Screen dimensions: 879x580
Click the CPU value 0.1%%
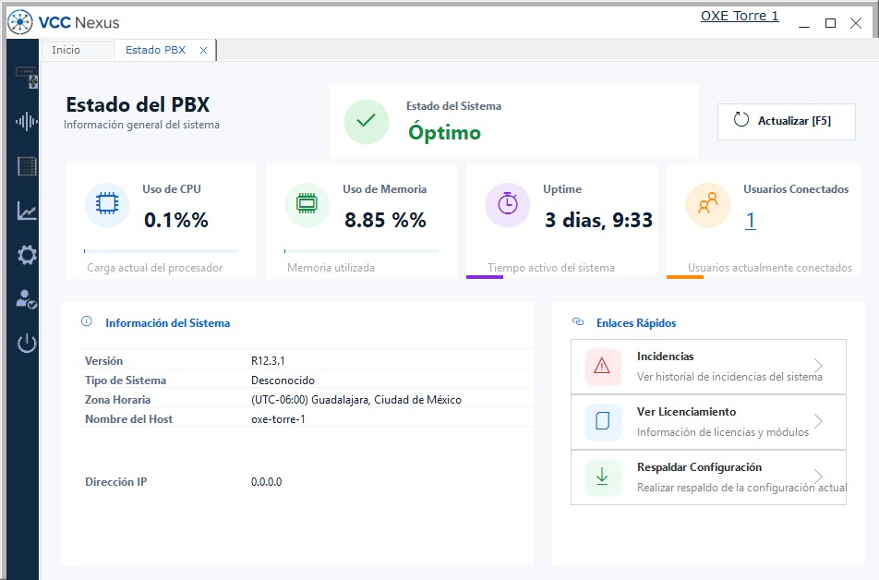point(176,220)
